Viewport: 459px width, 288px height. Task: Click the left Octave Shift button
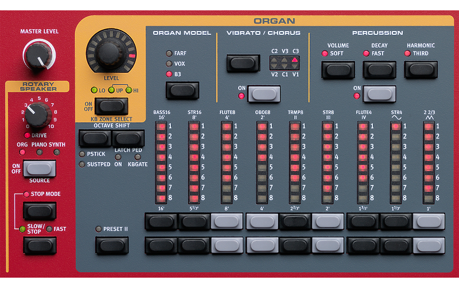[x=95, y=138]
